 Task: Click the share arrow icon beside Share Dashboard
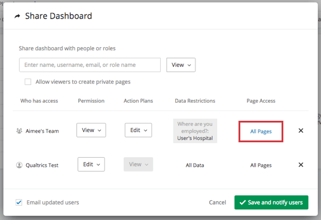click(x=17, y=16)
